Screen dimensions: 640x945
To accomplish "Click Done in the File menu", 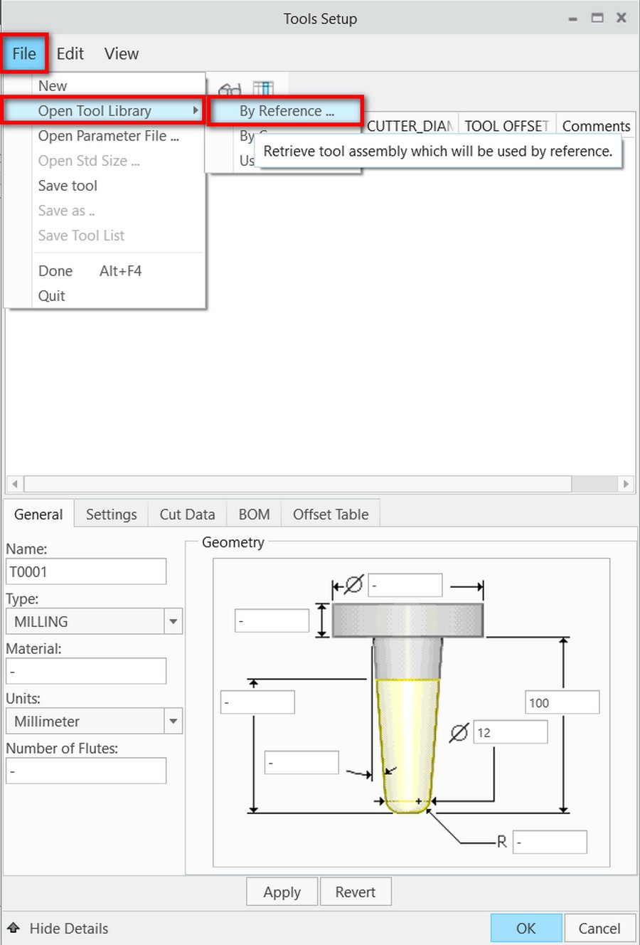I will tap(55, 271).
